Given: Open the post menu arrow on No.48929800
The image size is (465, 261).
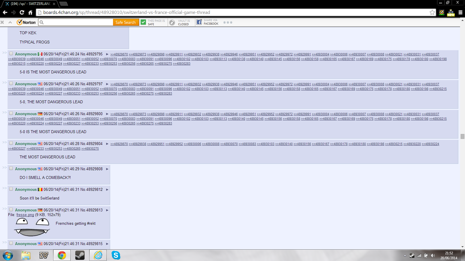Looking at the screenshot, I should (107, 114).
